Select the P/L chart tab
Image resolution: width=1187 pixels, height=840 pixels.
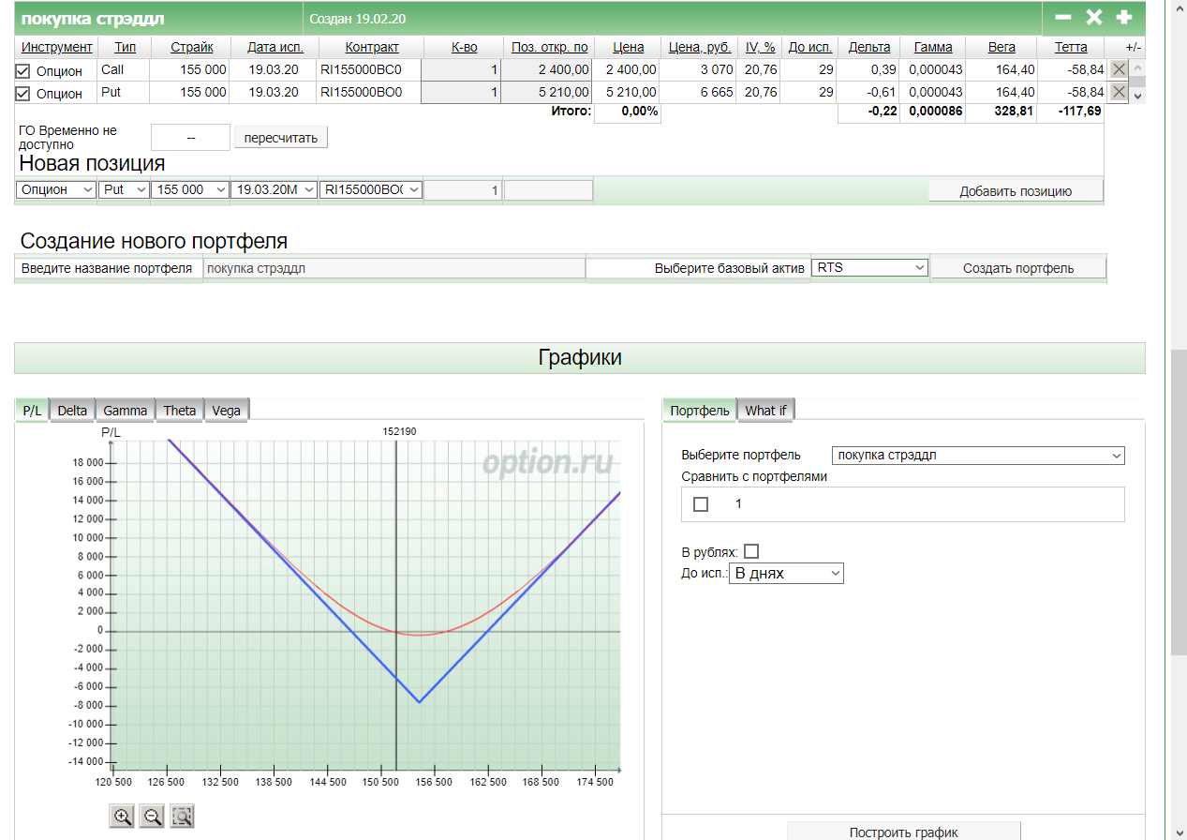(32, 410)
